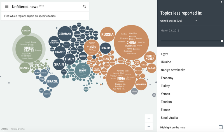224x132 pixels.
Task: Collapse side panel with top-right chevron
Action: [221, 2]
